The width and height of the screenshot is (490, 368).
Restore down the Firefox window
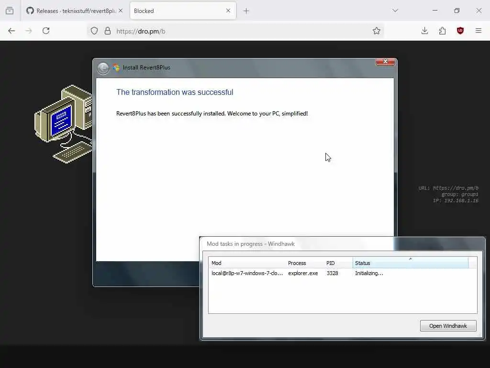point(457,11)
